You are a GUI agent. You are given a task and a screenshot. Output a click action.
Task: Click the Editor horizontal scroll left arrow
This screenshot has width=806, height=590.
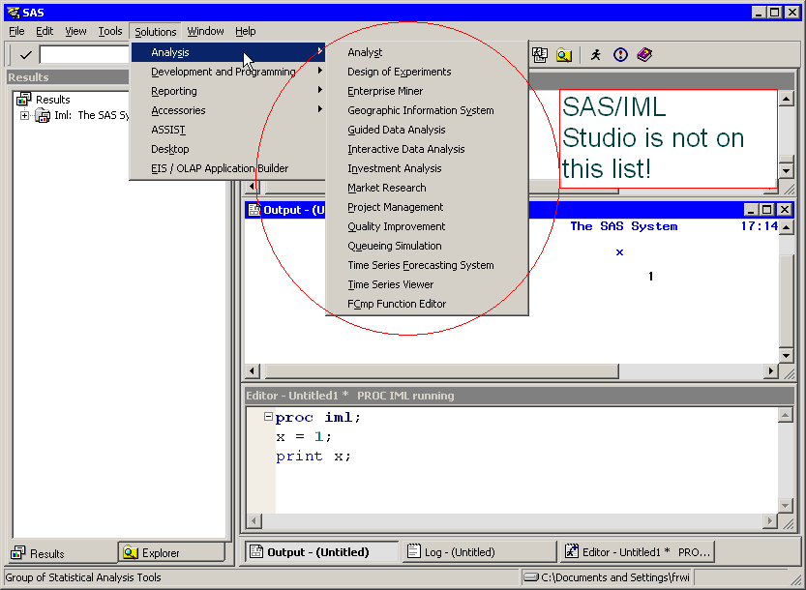[x=254, y=521]
